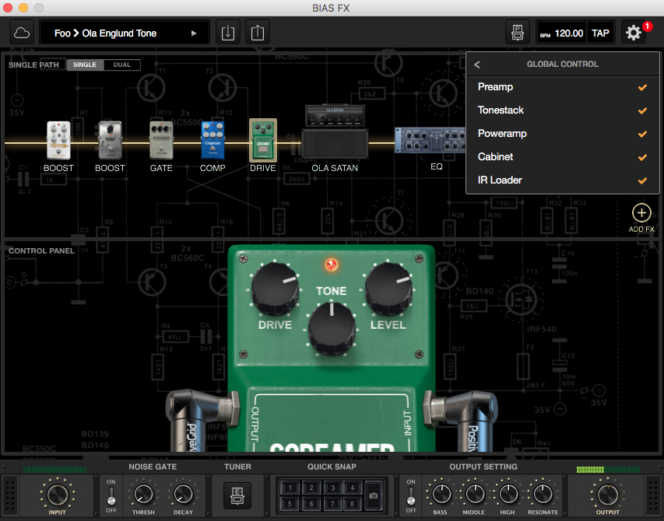Select IR Loader in Global Control menu
Screen dimensions: 664x521
tap(562, 180)
